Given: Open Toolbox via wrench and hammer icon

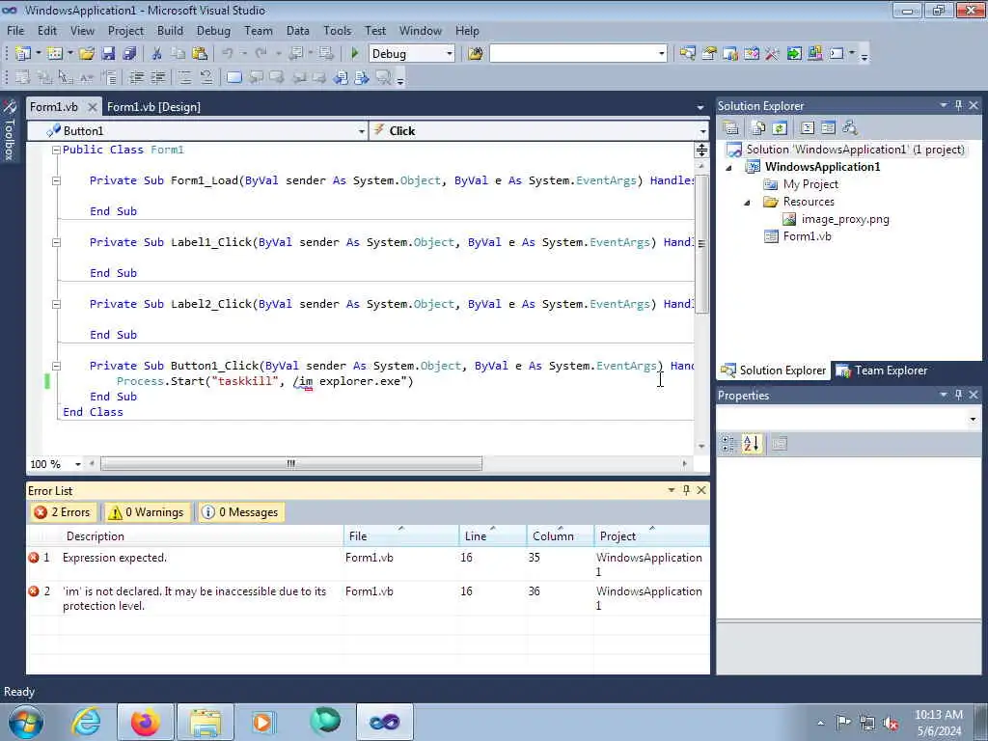Looking at the screenshot, I should (773, 54).
